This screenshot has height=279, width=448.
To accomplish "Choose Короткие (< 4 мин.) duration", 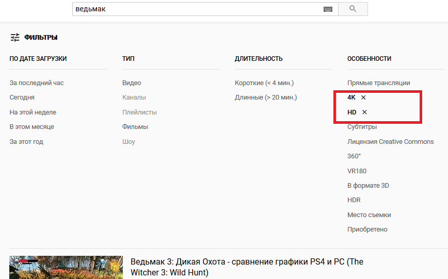I will 264,83.
